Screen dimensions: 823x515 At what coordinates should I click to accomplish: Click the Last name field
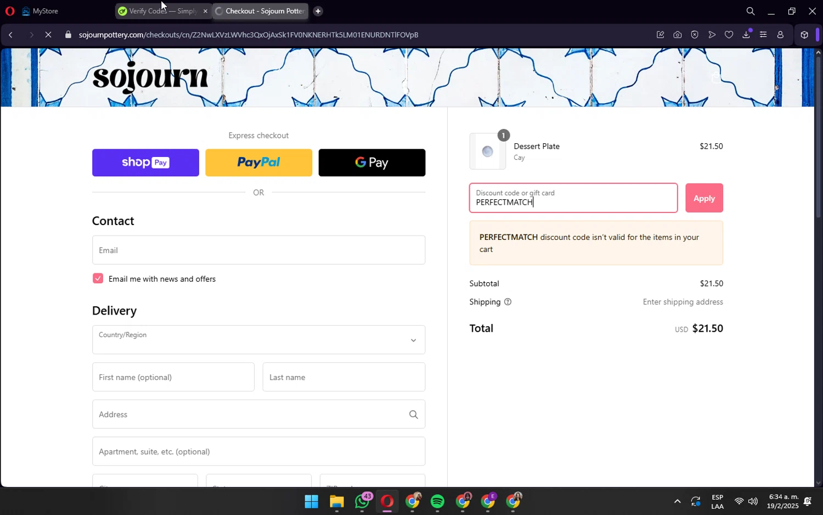(344, 377)
